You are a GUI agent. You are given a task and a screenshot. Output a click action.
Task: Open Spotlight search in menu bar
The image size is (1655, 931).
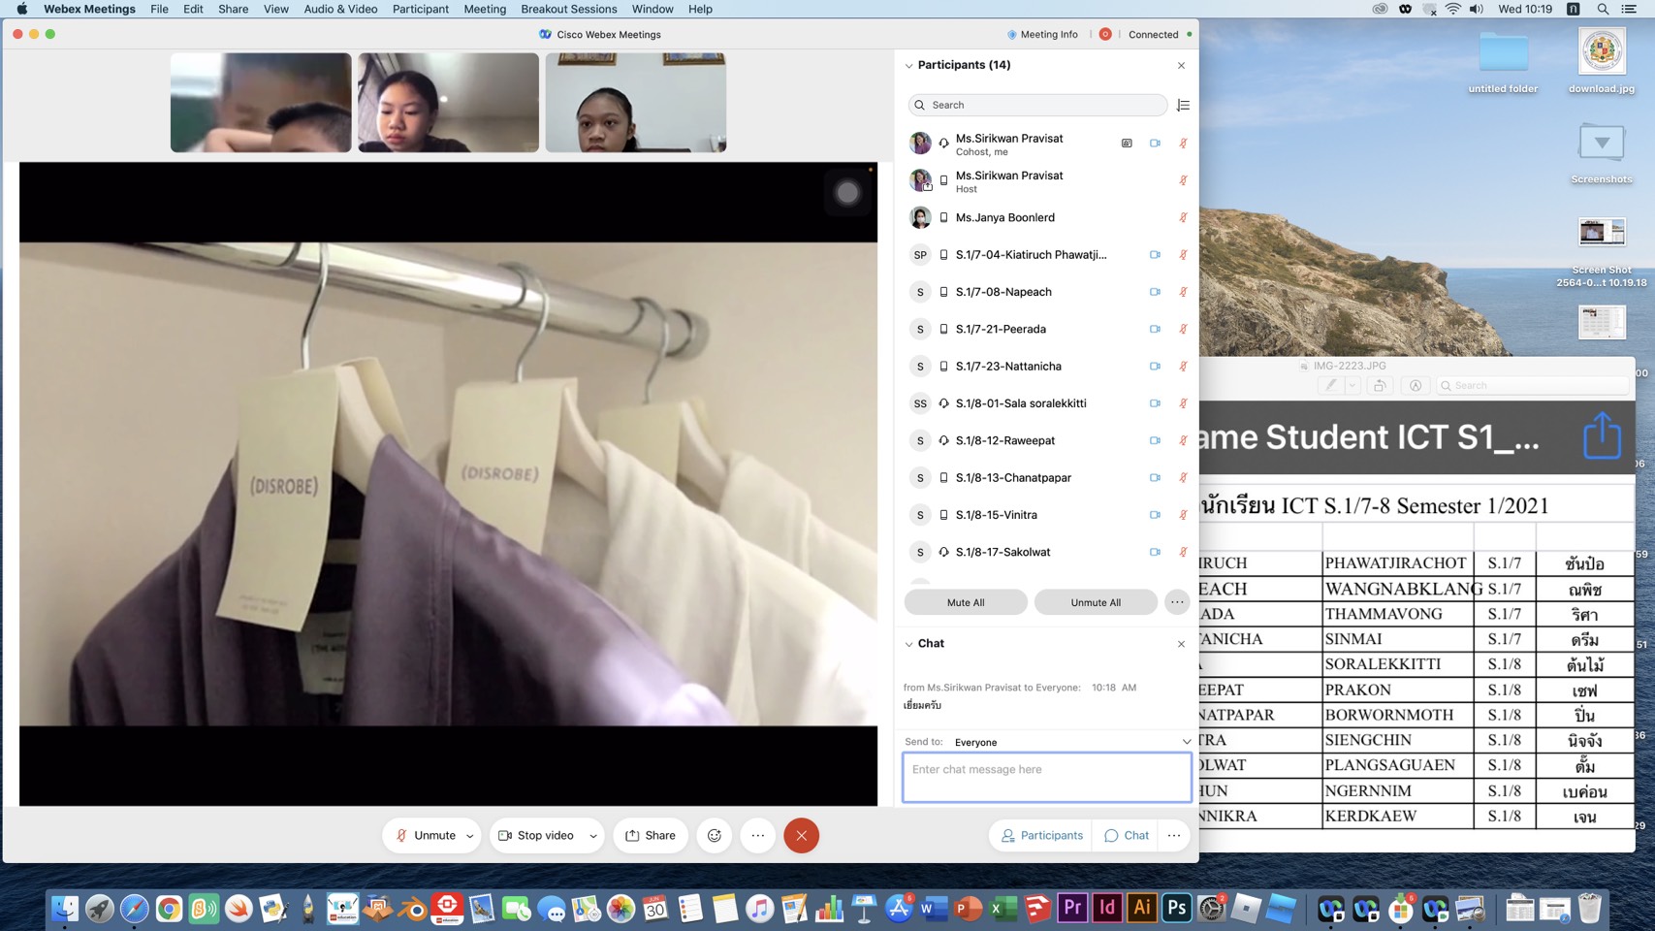tap(1603, 9)
